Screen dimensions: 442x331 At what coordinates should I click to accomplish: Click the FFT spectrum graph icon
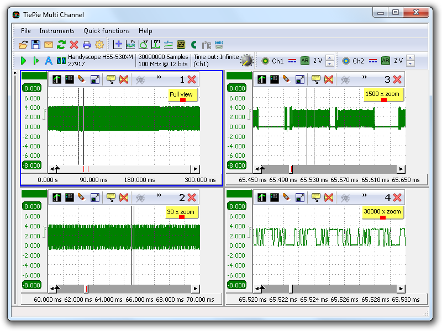pos(156,45)
